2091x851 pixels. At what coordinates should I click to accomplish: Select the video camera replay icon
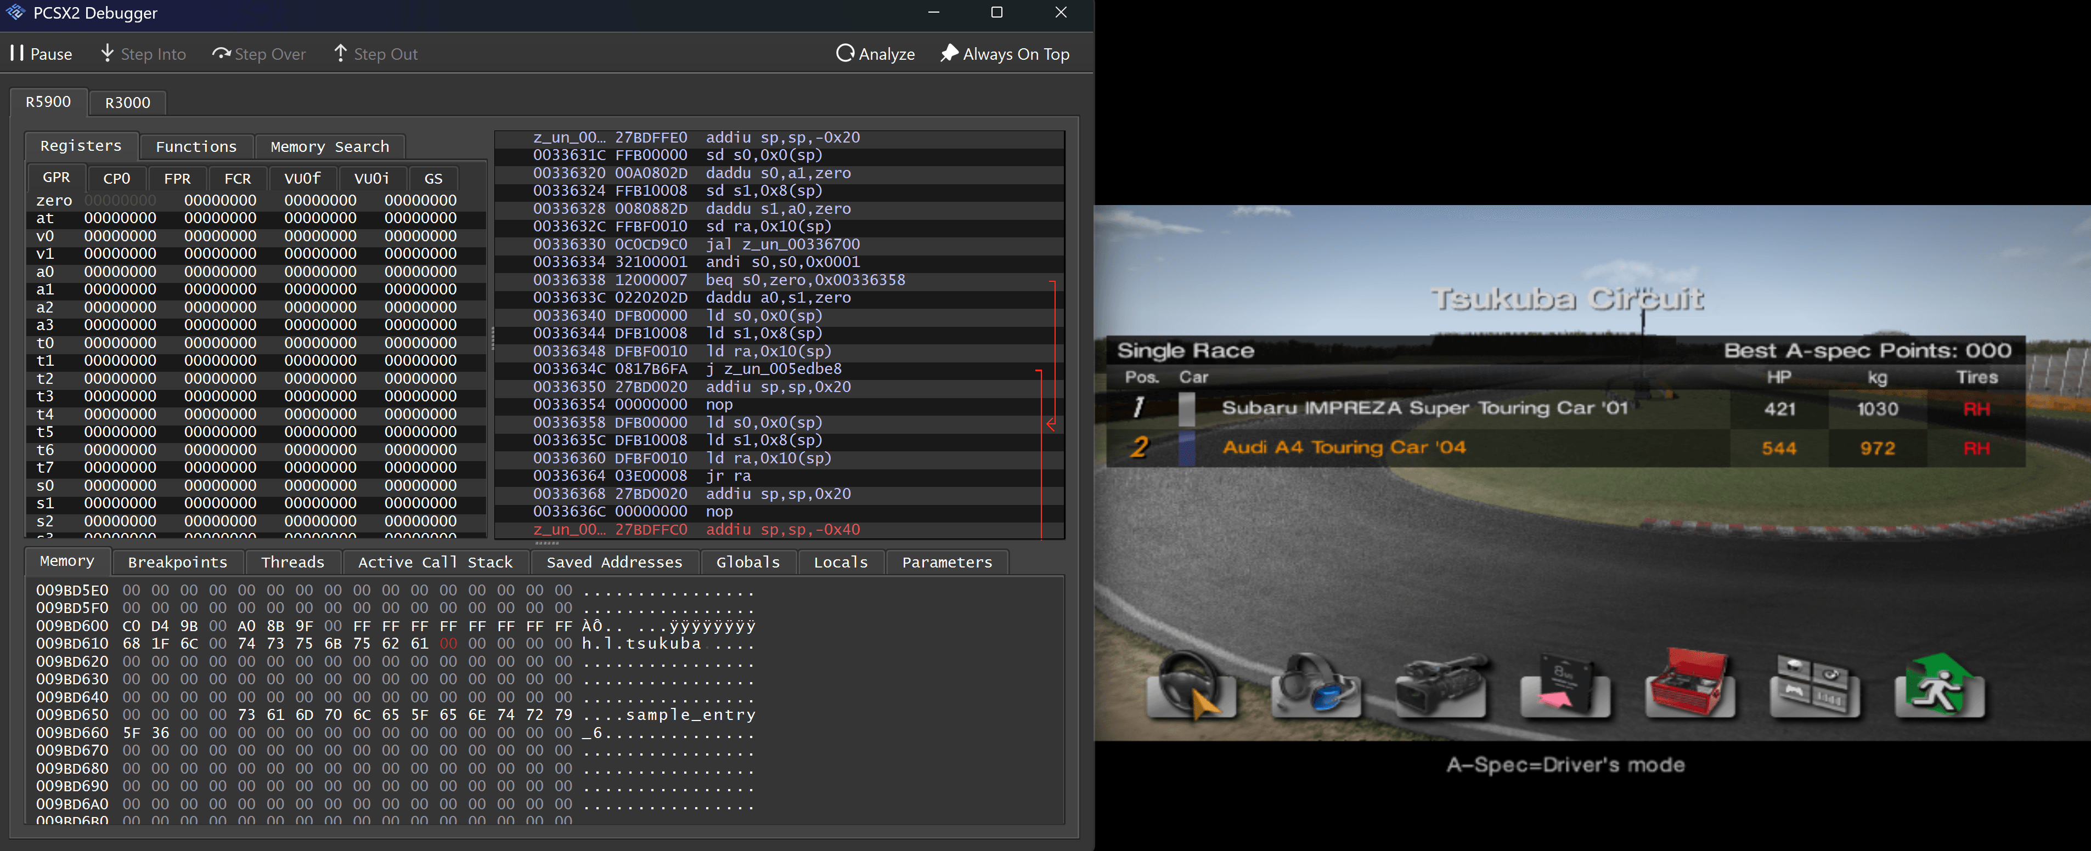(1441, 687)
